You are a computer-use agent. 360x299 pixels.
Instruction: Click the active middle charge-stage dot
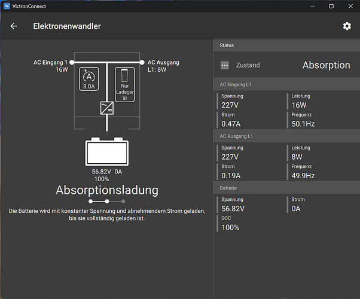(107, 202)
